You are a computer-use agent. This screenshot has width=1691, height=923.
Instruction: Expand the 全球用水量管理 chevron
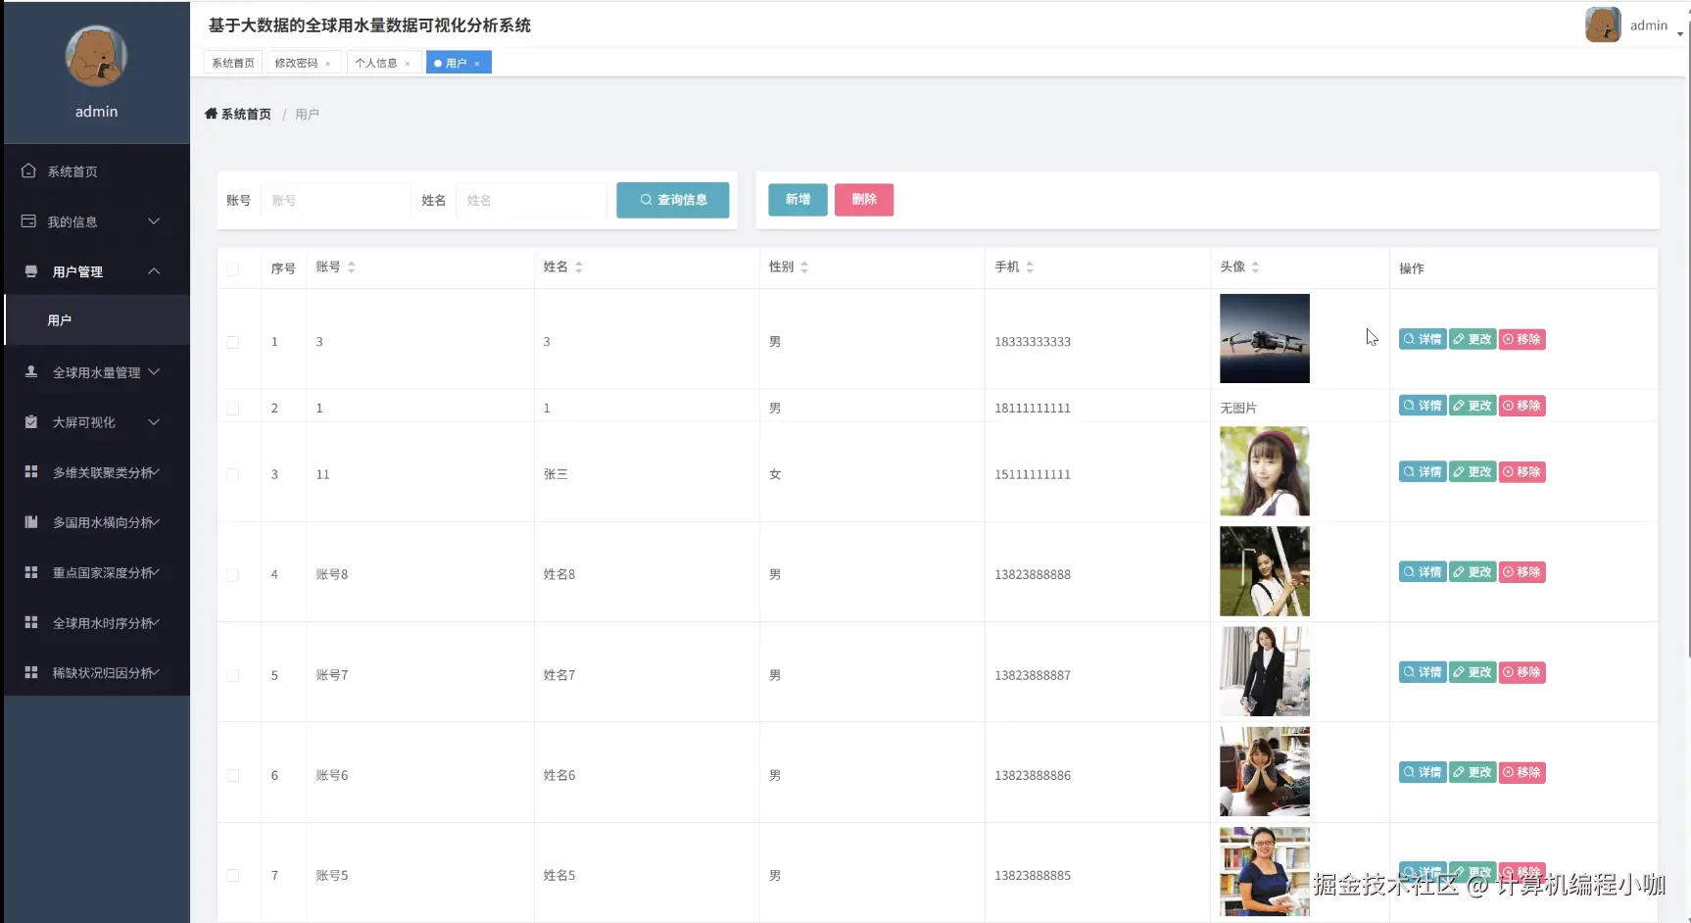[x=154, y=372]
